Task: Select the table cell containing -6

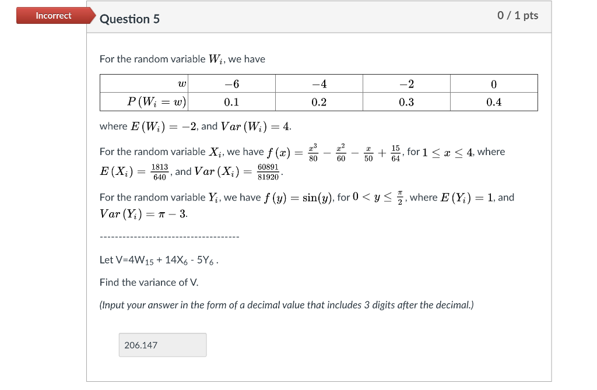Action: click(x=231, y=83)
